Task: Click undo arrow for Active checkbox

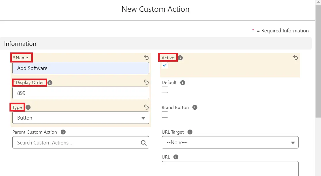Action: tap(295, 58)
